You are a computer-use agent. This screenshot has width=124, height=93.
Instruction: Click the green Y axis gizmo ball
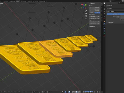click(x=86, y=5)
